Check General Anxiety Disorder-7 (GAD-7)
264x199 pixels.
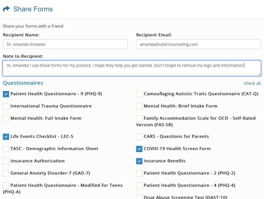point(6,173)
